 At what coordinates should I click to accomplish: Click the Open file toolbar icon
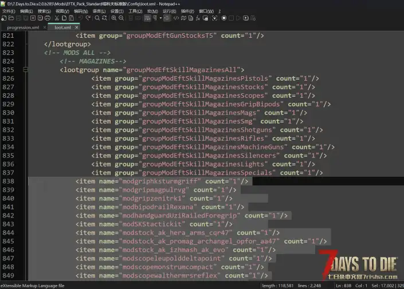pos(12,18)
